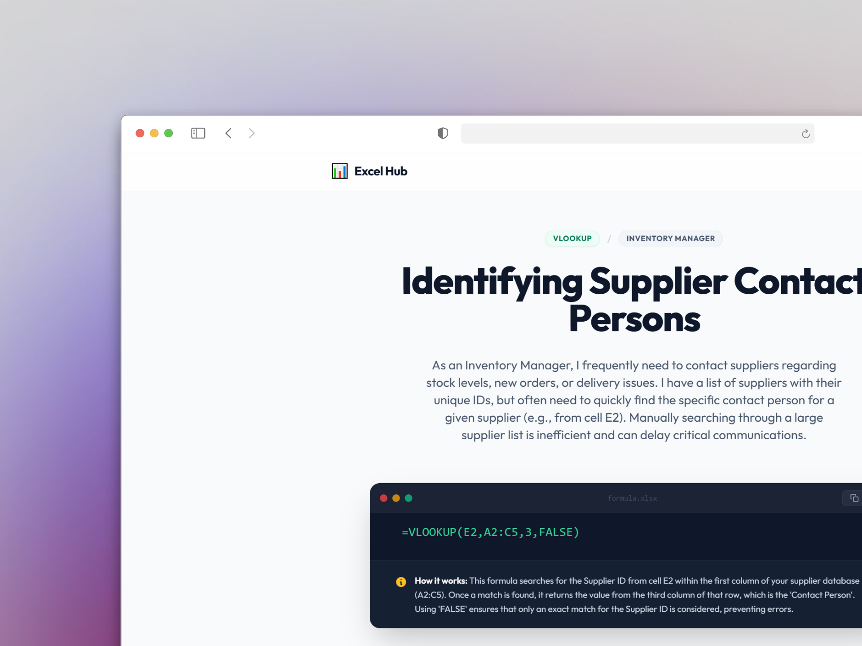Go back with the left chevron
The height and width of the screenshot is (646, 862).
click(229, 133)
